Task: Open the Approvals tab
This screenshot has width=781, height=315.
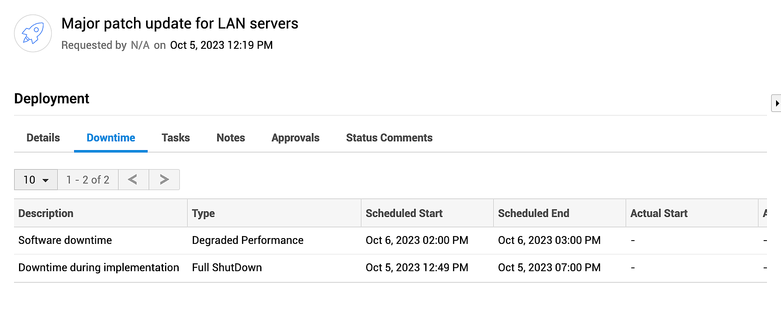Action: [x=295, y=138]
